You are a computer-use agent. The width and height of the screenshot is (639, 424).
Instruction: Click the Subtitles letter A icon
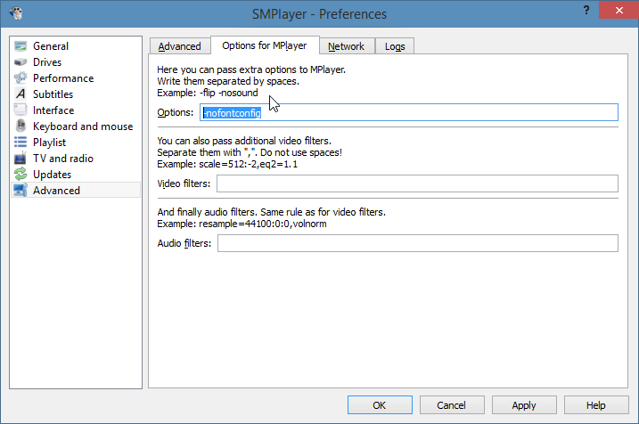20,94
